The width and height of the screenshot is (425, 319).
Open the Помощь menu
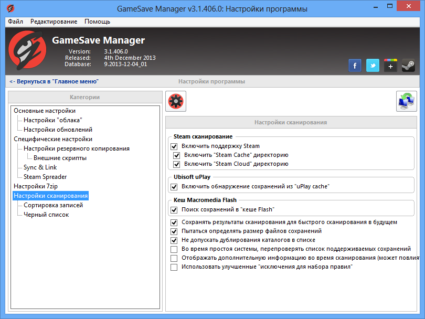[97, 22]
